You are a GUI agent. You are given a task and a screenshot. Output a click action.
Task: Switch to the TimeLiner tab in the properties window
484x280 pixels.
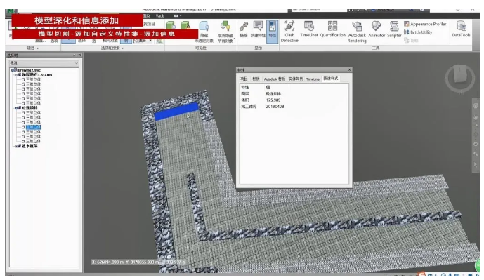click(313, 79)
